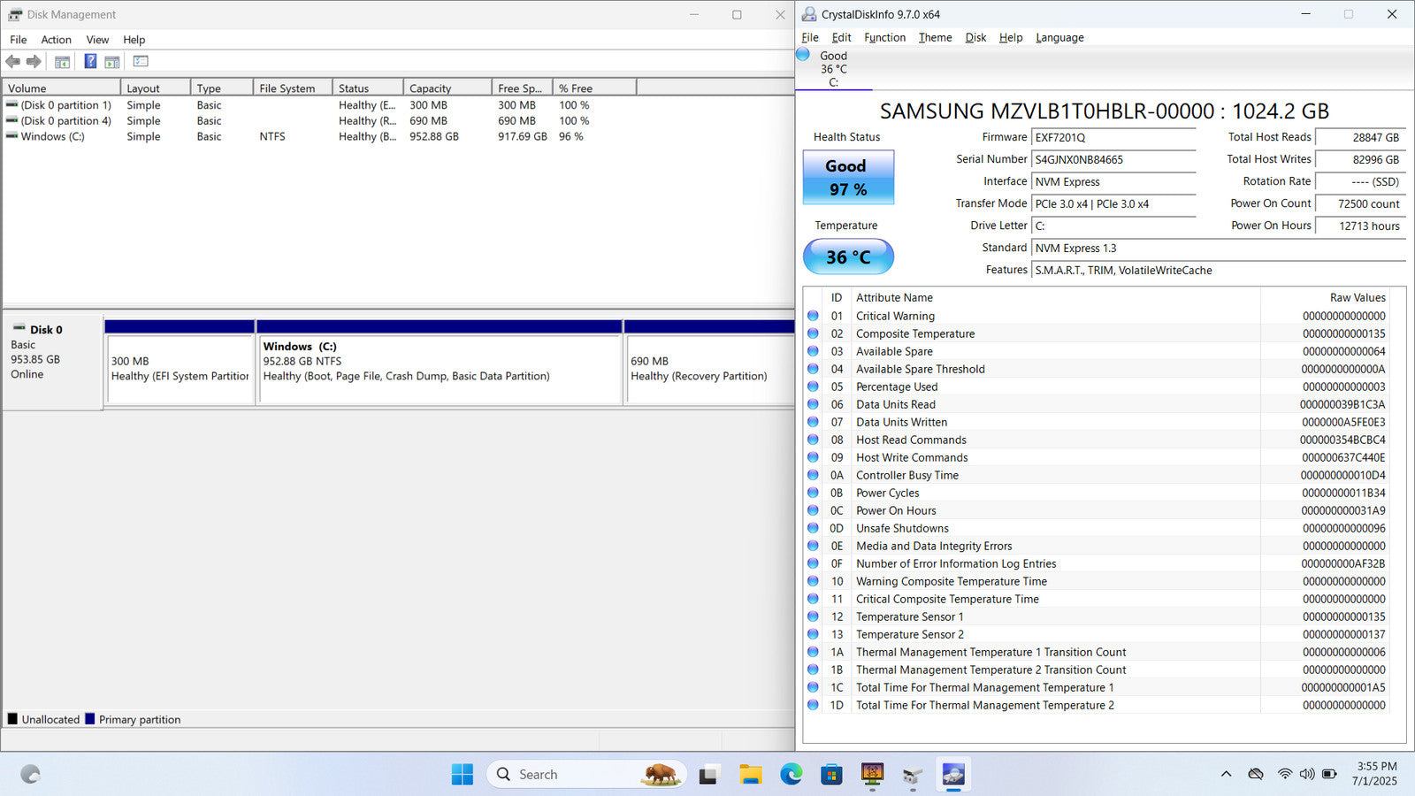Open the Function menu in CrystalDiskInfo
The height and width of the screenshot is (796, 1415).
pos(884,37)
